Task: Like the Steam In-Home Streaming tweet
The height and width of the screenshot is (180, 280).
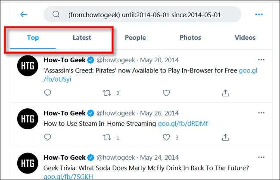Action: (166, 137)
